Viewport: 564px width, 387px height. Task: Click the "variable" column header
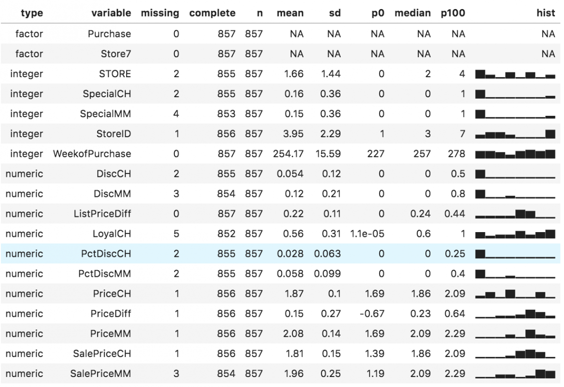(x=111, y=13)
